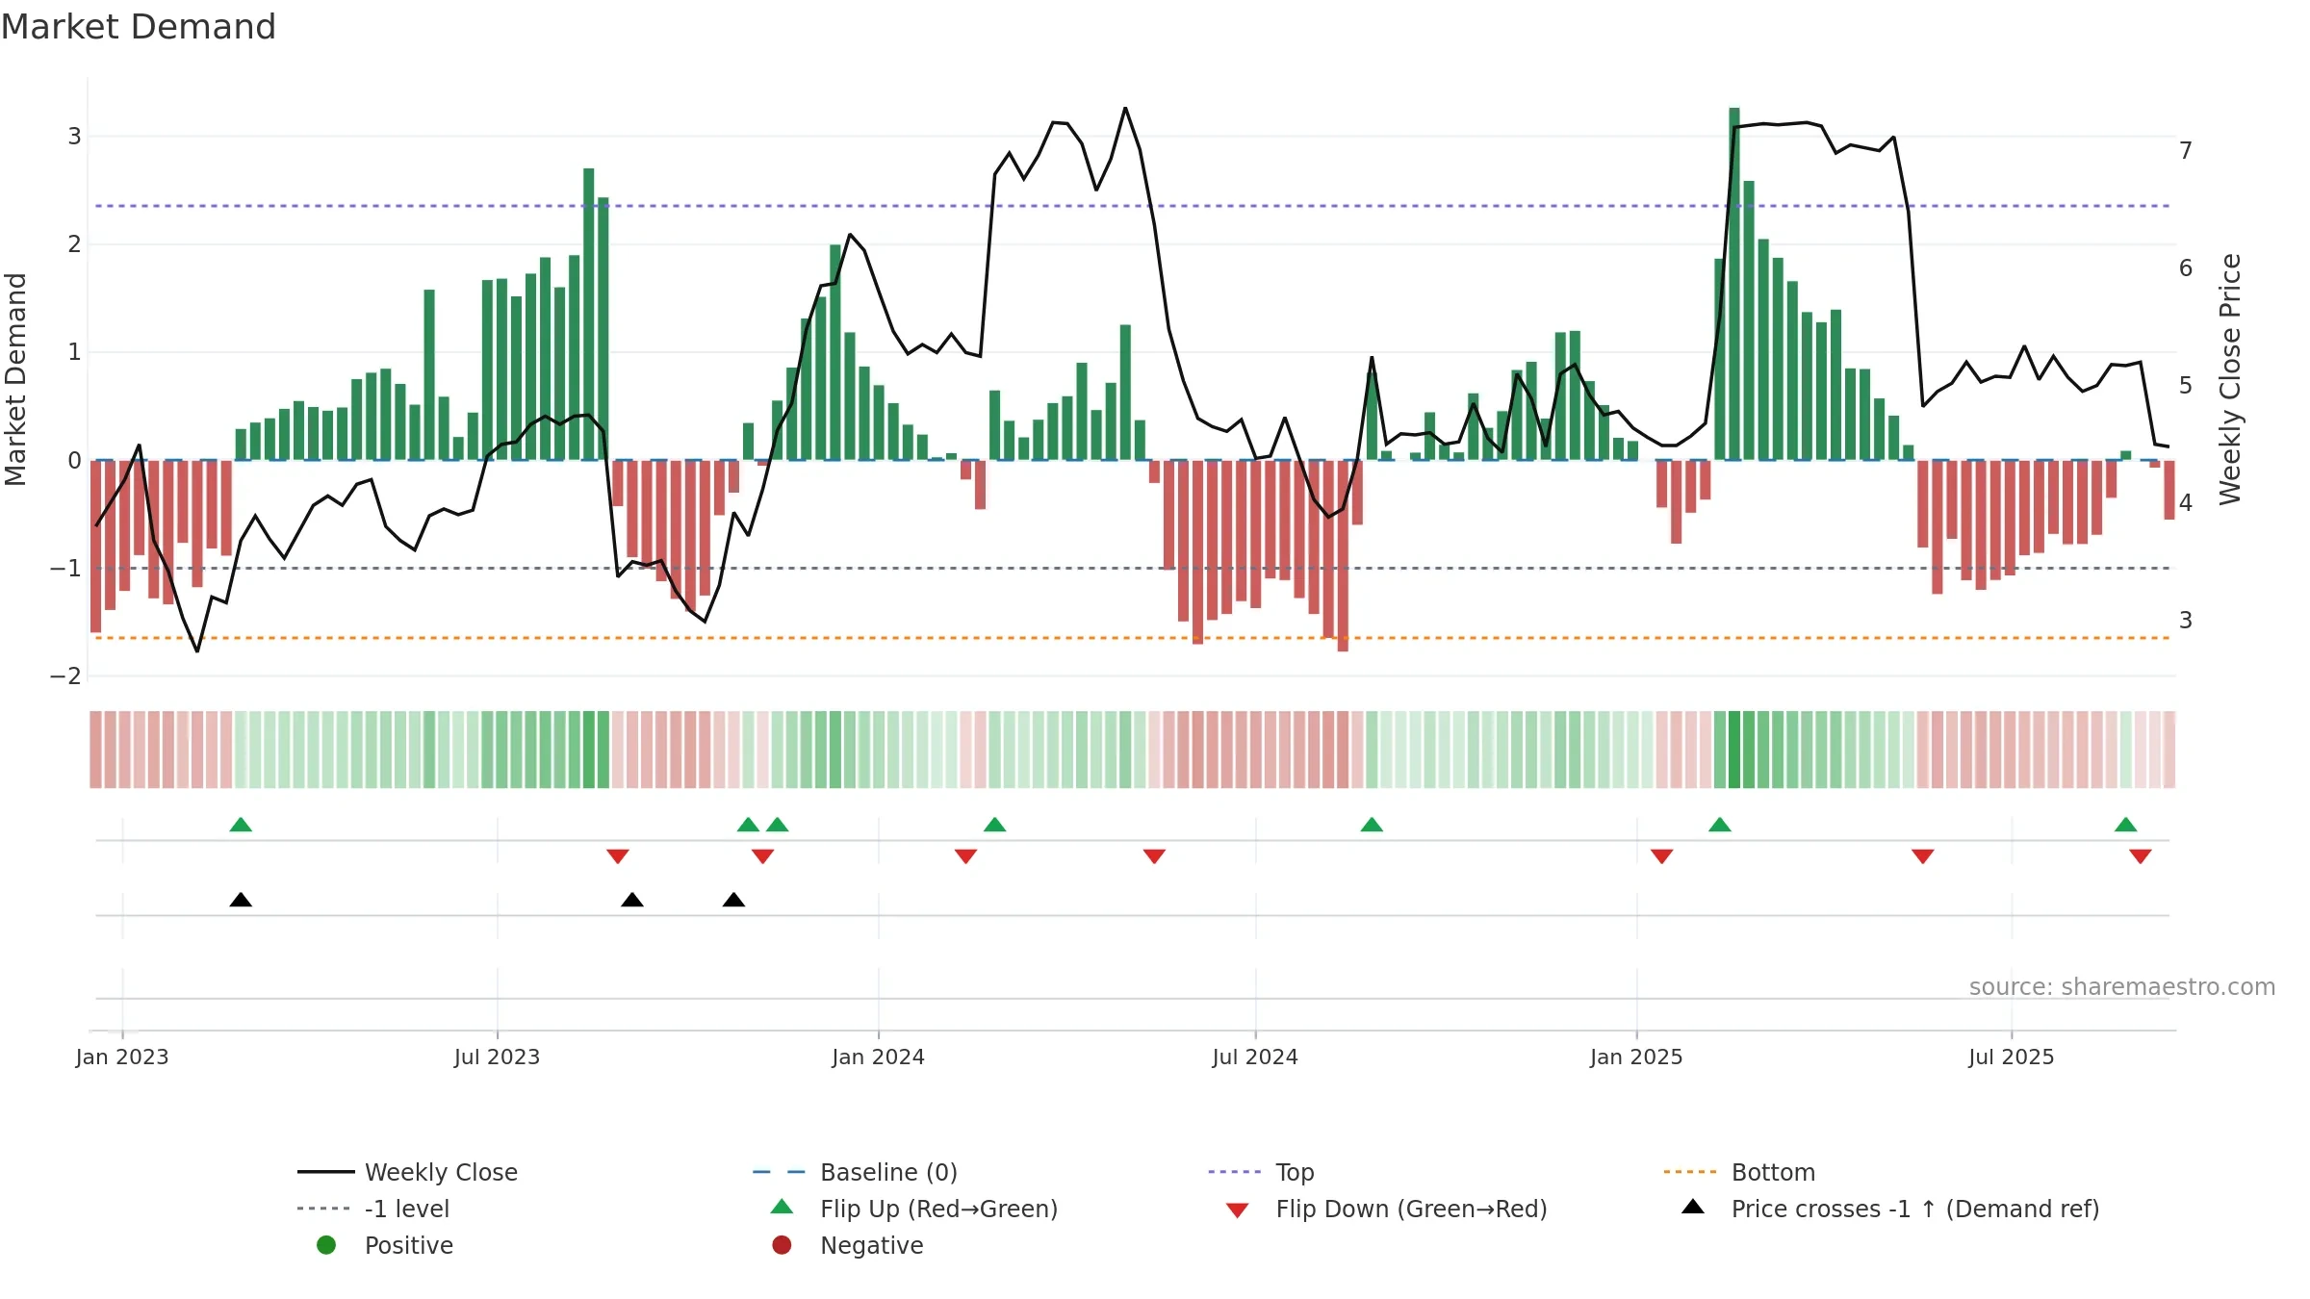Click the purple dotted Top line sample
2310x1299 pixels.
pos(1234,1172)
